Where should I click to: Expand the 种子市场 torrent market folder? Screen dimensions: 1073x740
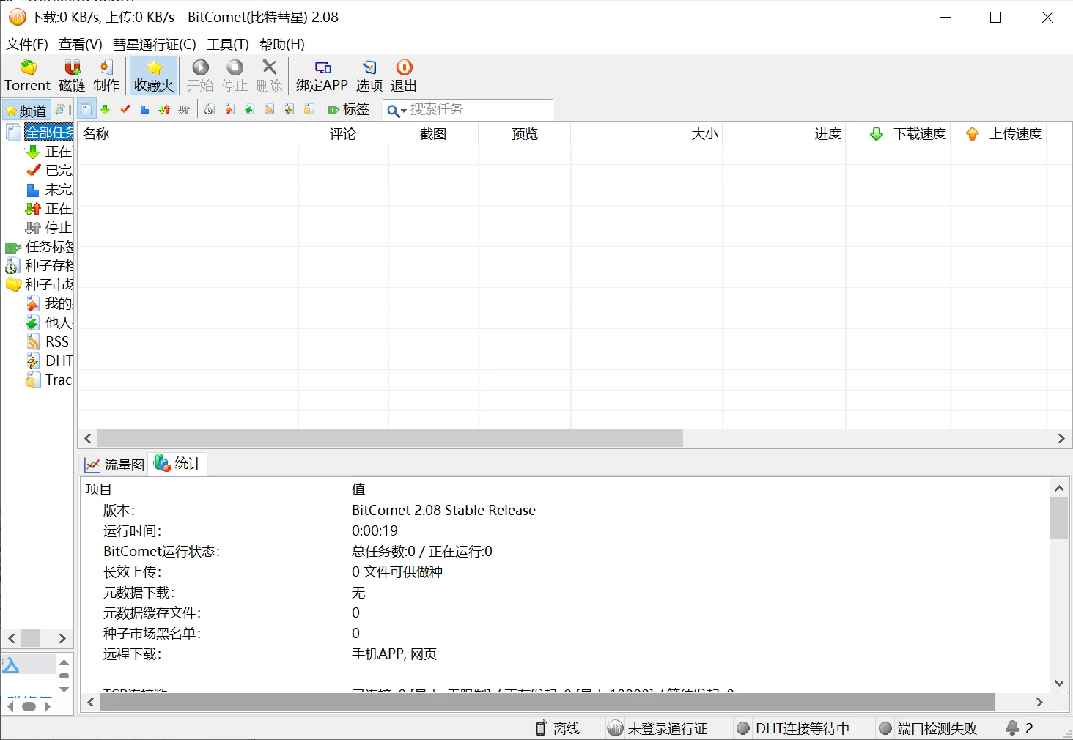tap(48, 284)
